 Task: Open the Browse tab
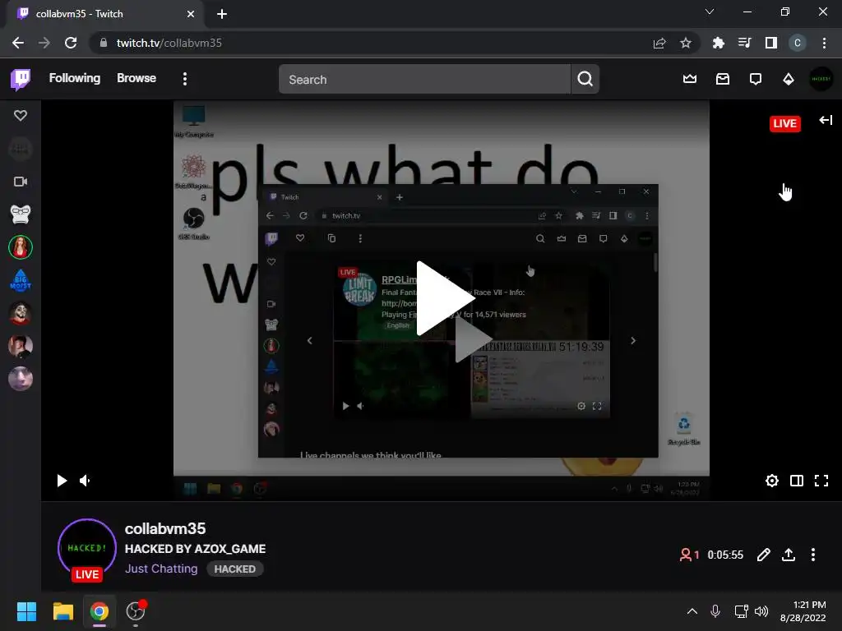click(x=136, y=78)
